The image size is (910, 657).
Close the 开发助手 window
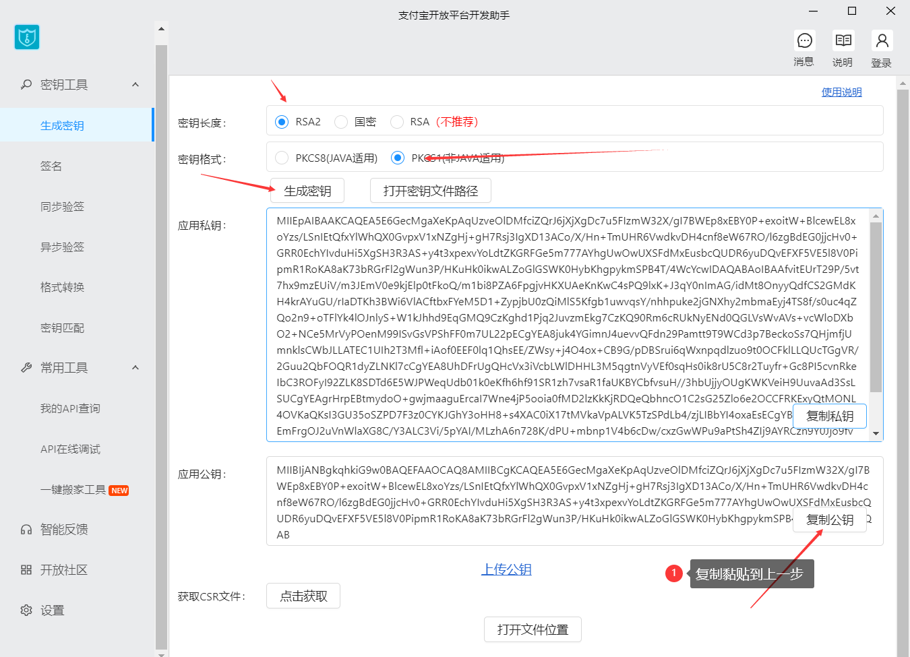point(890,11)
